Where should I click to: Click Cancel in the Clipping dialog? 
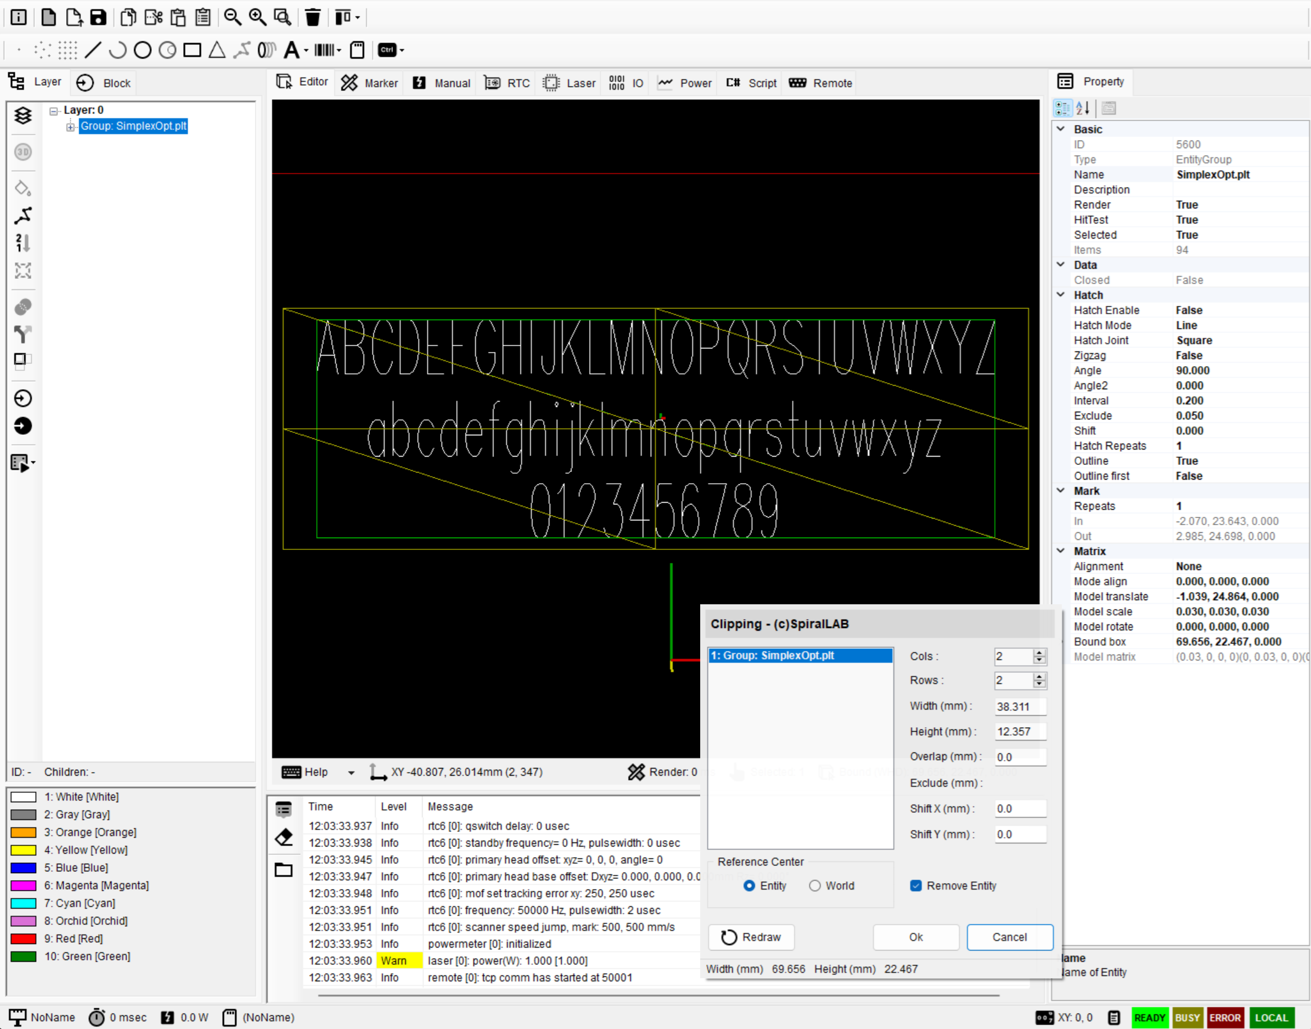coord(1010,937)
